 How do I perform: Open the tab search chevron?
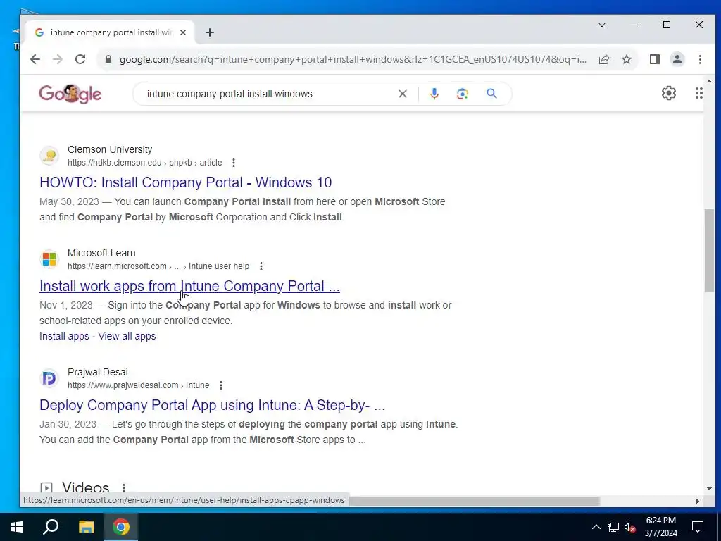[x=602, y=25]
